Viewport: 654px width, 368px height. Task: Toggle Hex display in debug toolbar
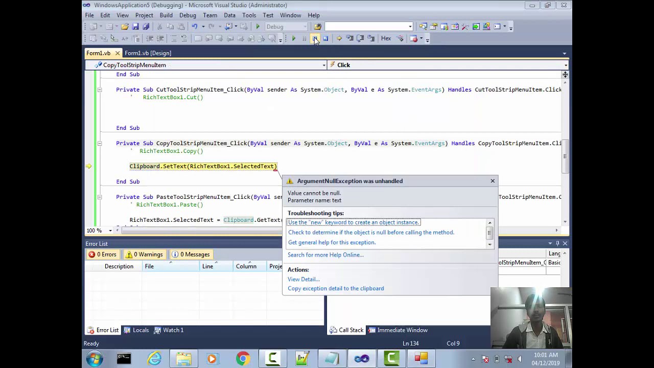[x=386, y=38]
